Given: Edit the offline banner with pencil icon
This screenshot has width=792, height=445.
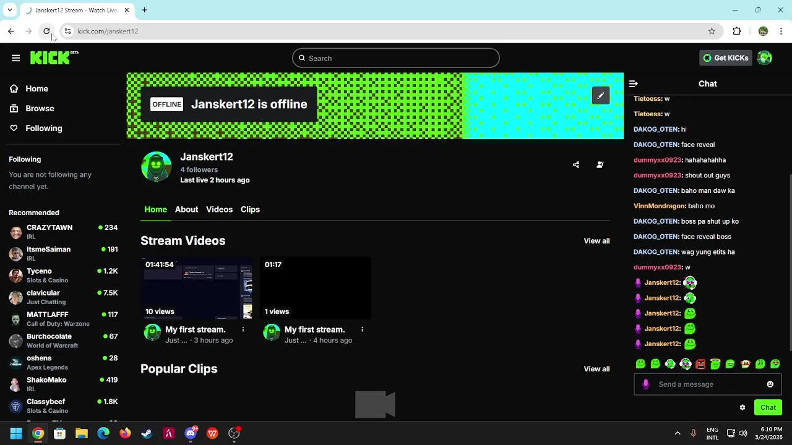Looking at the screenshot, I should pos(600,96).
